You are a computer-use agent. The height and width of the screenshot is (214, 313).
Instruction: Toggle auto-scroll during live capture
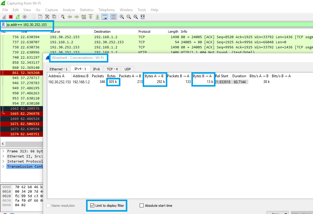[x=105, y=17]
